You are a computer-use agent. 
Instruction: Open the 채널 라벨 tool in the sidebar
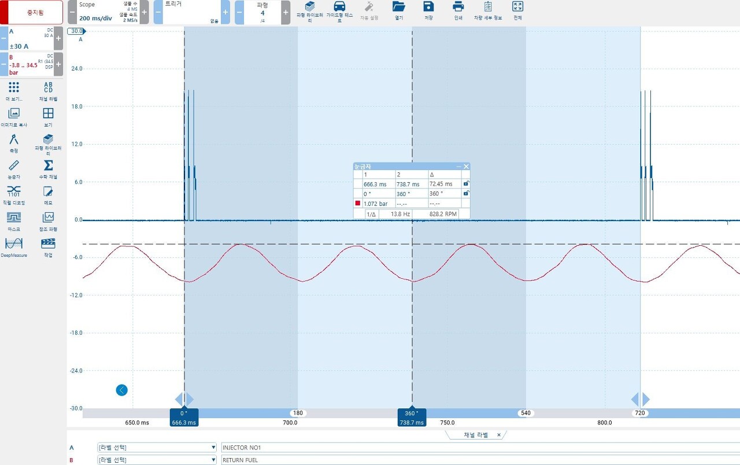pyautogui.click(x=49, y=91)
